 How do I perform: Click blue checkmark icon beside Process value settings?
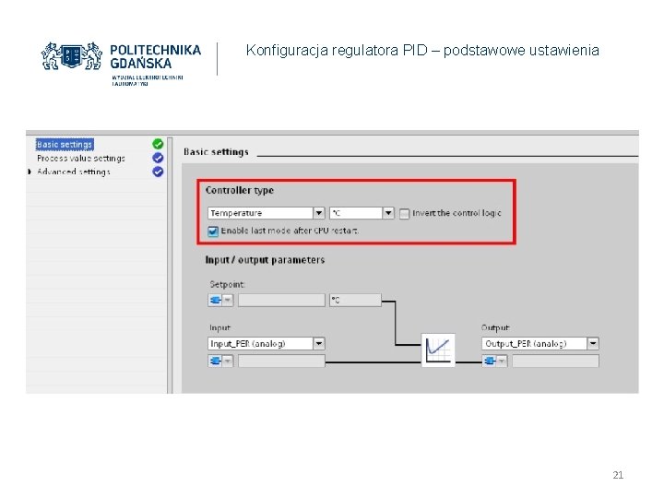(158, 158)
